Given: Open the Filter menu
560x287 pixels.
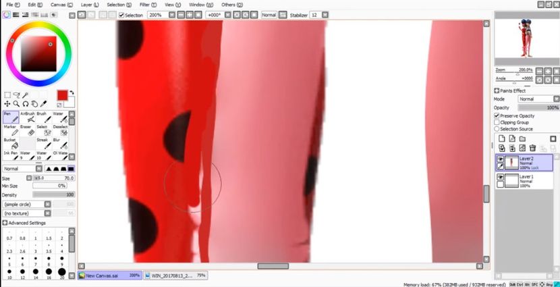Looking at the screenshot, I should (150, 5).
